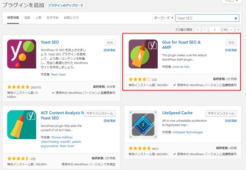Viewport: 246px width, 170px height.
Task: Open the LiteSpeed Cache title link
Action: pos(177,113)
